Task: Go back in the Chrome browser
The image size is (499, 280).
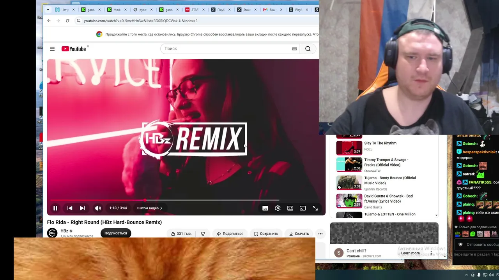Action: (49, 21)
